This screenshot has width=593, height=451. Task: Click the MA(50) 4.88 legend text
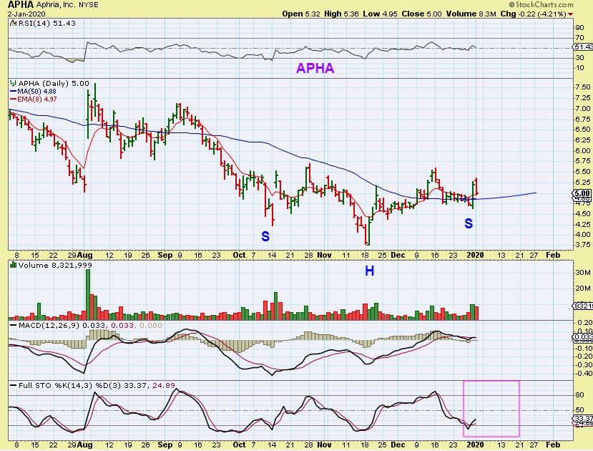[x=36, y=92]
